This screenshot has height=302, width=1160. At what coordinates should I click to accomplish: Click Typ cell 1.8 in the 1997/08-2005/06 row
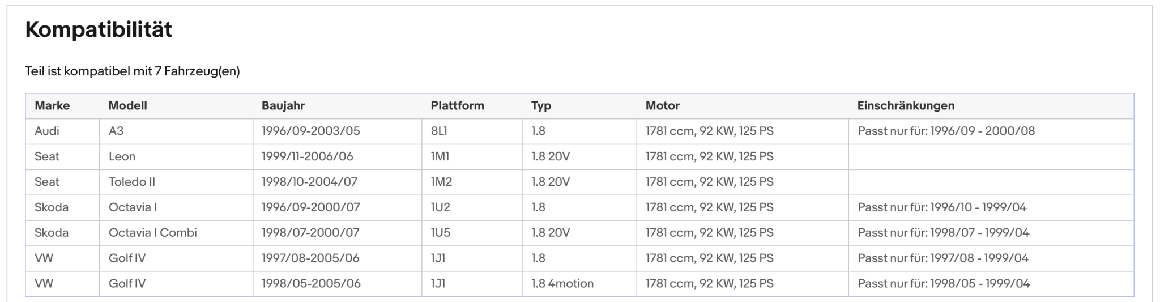point(579,259)
